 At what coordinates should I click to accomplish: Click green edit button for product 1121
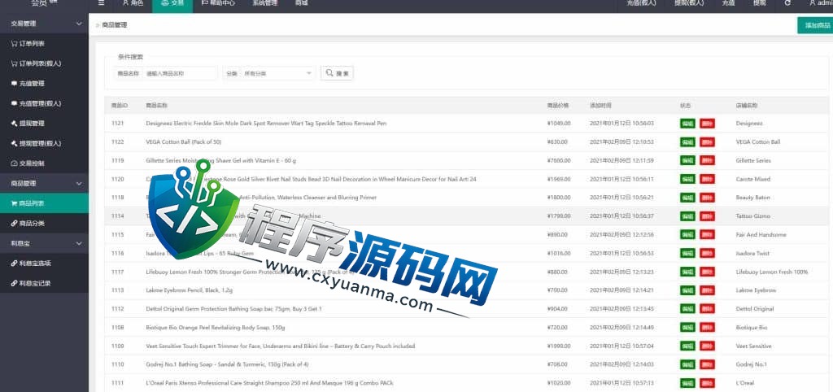point(687,124)
